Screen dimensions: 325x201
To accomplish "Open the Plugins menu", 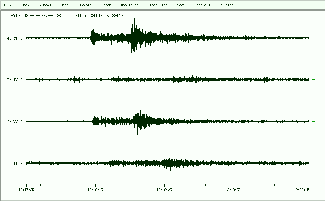I will click(226, 5).
